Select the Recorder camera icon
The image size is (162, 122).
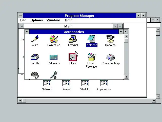click(111, 39)
